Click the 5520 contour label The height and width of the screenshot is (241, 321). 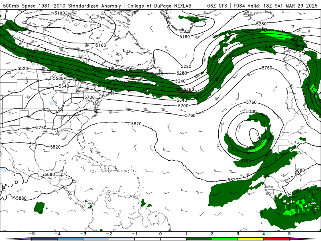[x=22, y=68]
